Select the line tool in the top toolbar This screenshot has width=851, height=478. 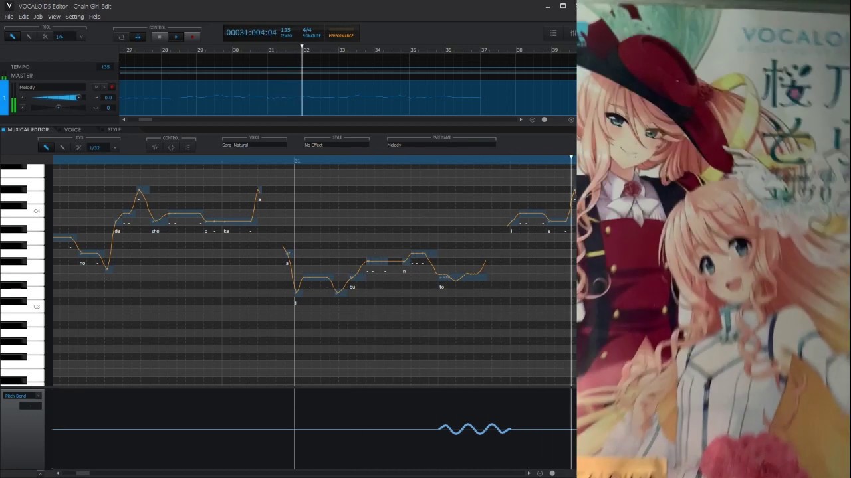[29, 37]
